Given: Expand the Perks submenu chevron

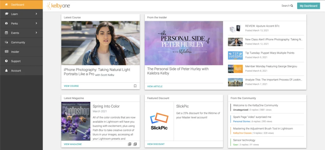Looking at the screenshot, I should click(x=36, y=23).
